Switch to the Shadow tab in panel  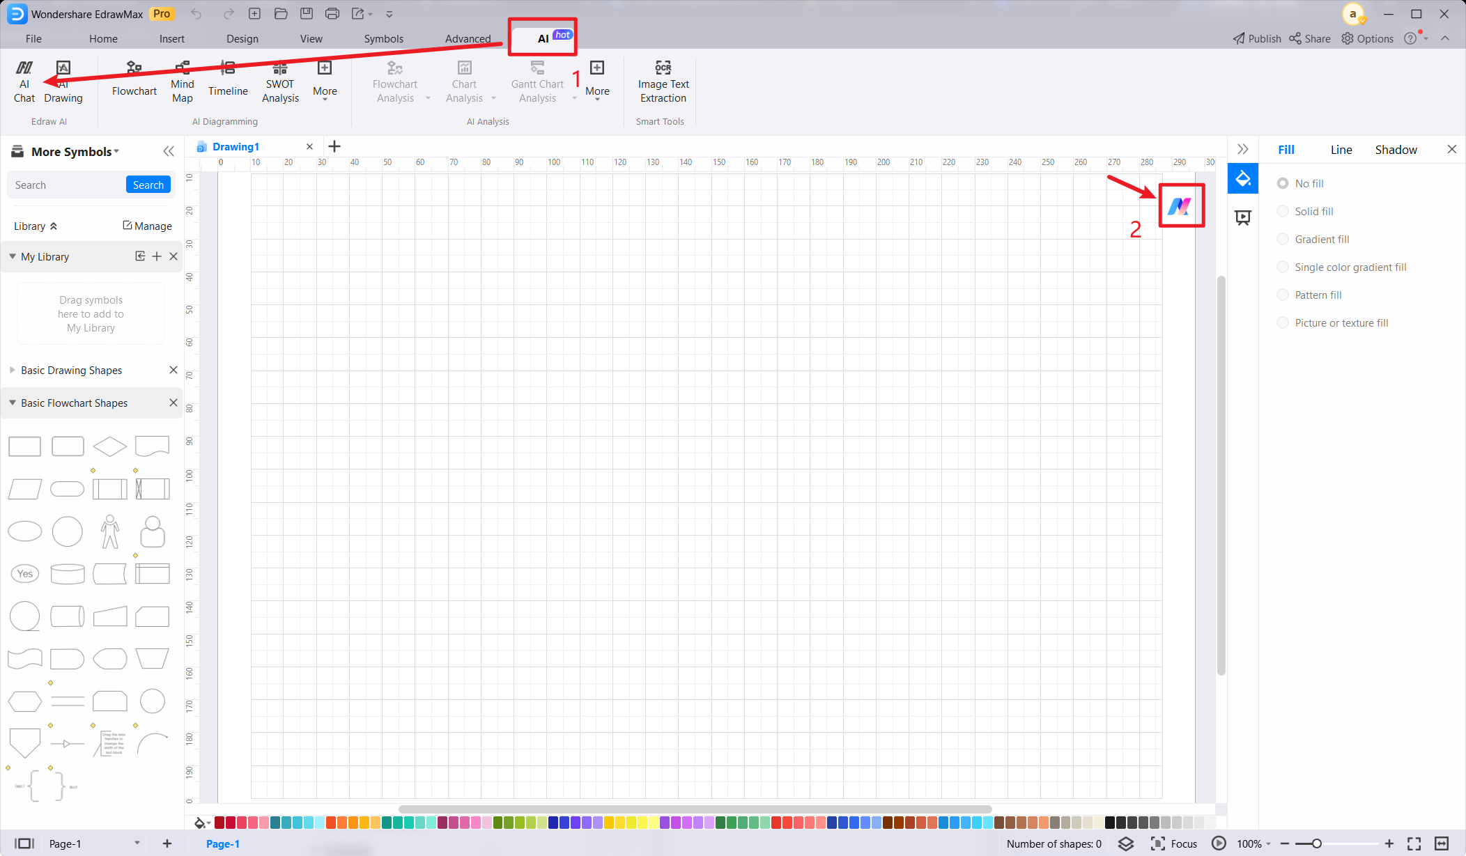pos(1396,150)
